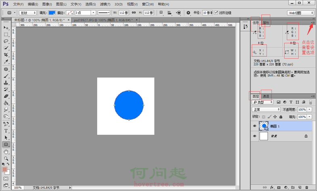Click the delete layer trash icon

click(x=307, y=188)
